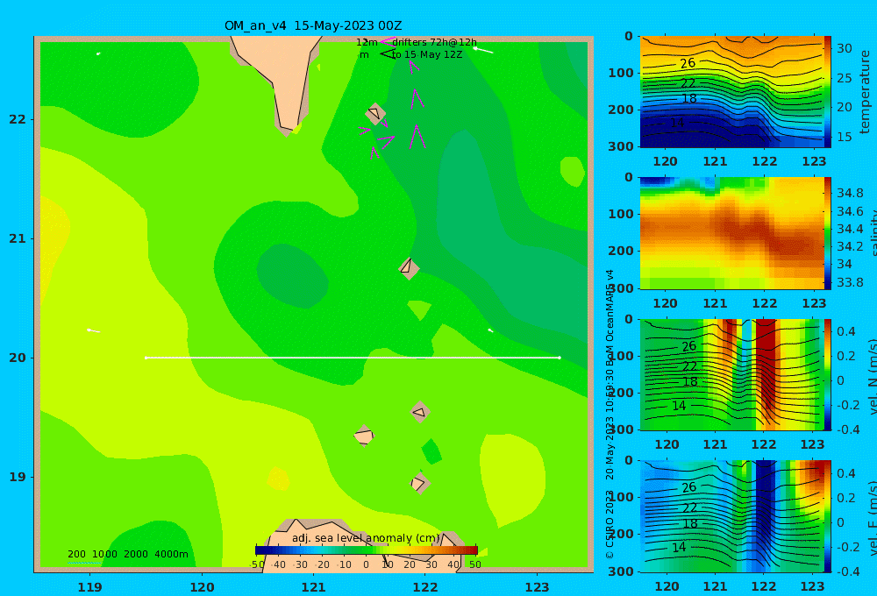Click the '200 1000 2000 4000m' depth legend
This screenshot has width=877, height=596.
pos(128,554)
